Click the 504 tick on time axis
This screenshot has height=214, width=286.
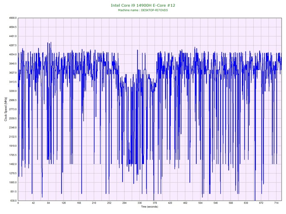201,203
